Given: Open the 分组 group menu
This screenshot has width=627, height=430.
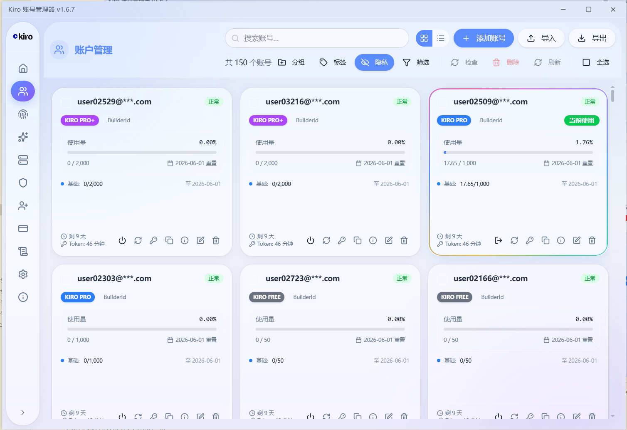Looking at the screenshot, I should (x=291, y=62).
